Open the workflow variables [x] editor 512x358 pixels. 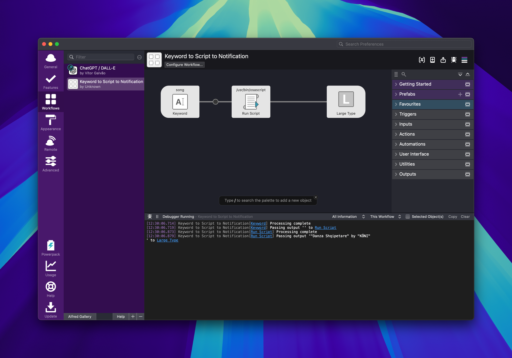(422, 60)
